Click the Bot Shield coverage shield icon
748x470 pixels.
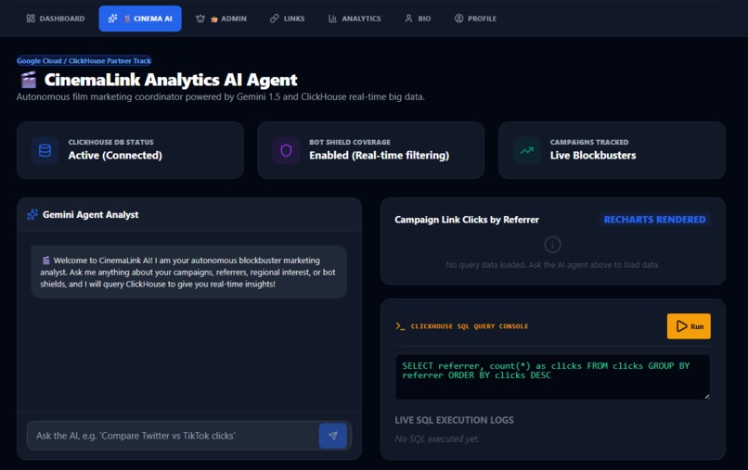coord(286,150)
